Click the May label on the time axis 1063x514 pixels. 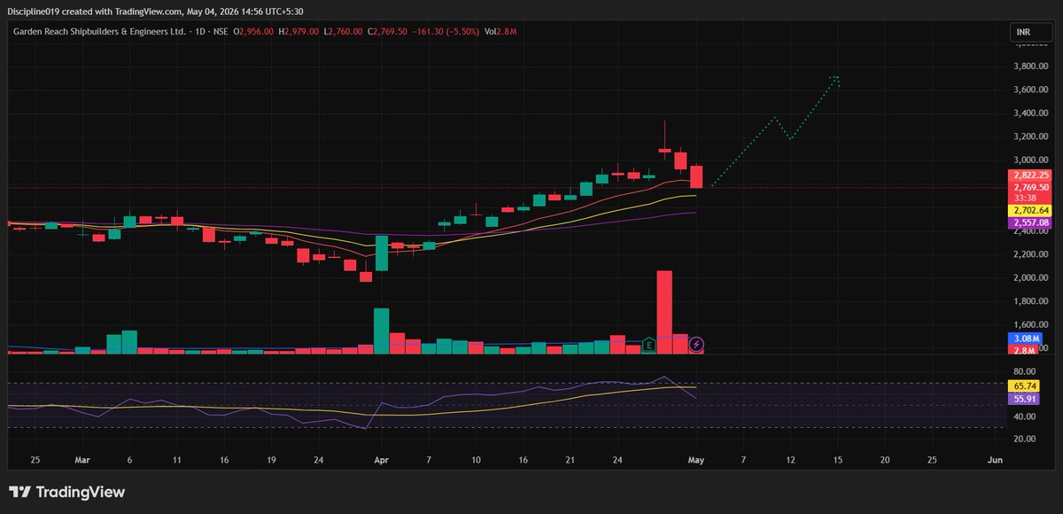click(697, 461)
